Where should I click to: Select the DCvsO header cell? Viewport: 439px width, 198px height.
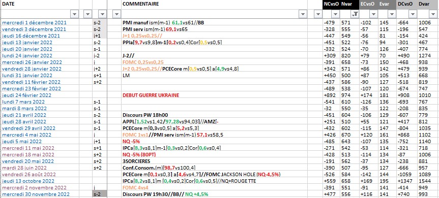pyautogui.click(x=406, y=4)
